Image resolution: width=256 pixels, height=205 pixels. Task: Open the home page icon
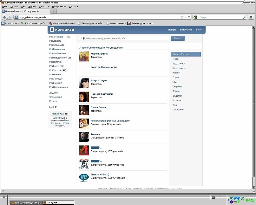(x=251, y=17)
